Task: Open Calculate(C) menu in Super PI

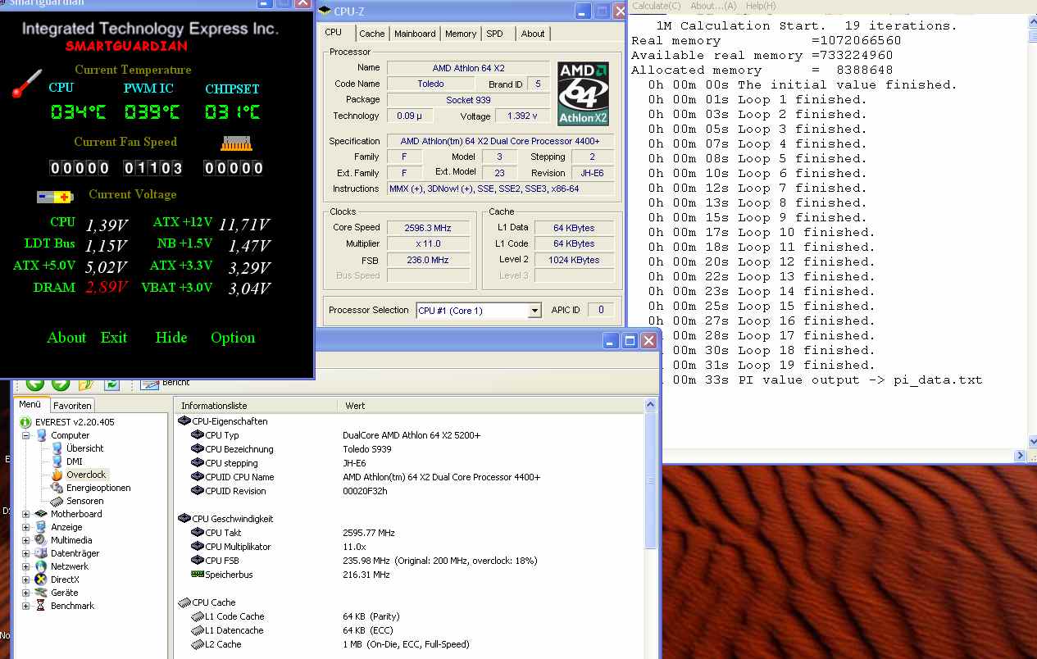Action: pos(656,6)
